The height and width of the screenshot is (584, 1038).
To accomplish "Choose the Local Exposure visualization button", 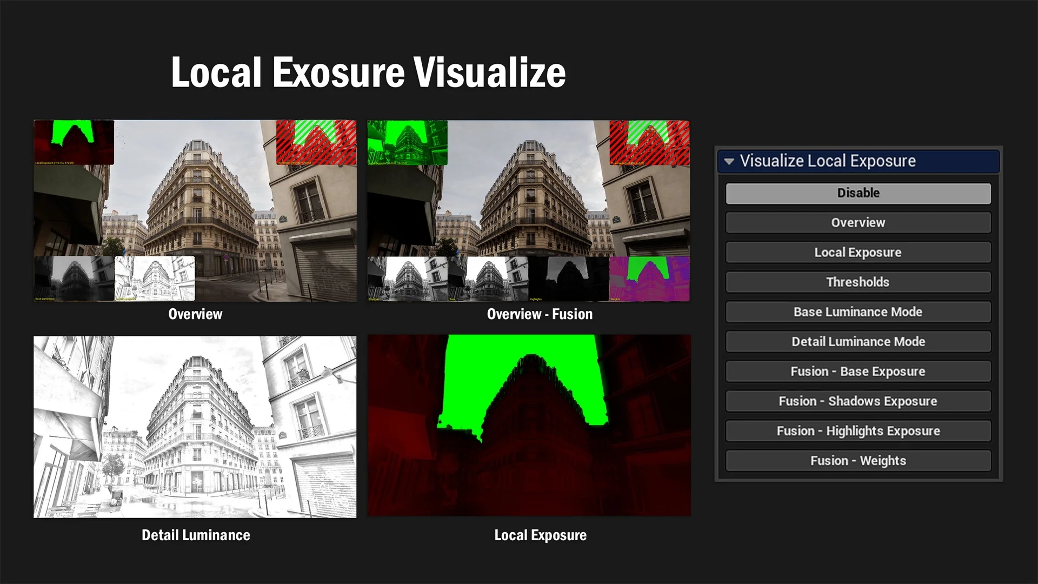I will pyautogui.click(x=858, y=253).
